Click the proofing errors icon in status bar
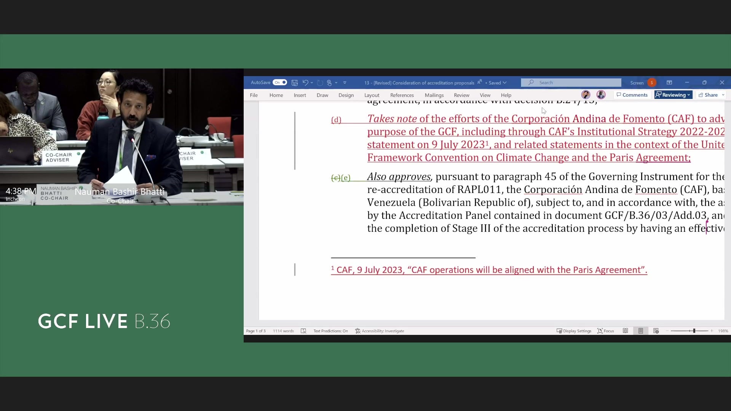 coord(303,331)
